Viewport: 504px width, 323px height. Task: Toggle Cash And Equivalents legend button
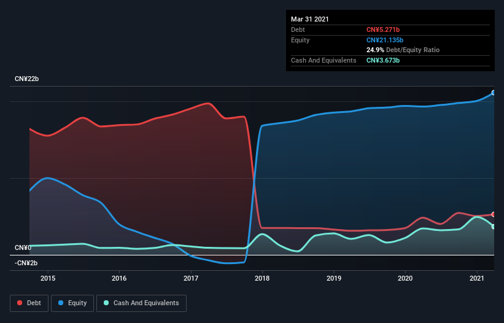click(x=141, y=303)
